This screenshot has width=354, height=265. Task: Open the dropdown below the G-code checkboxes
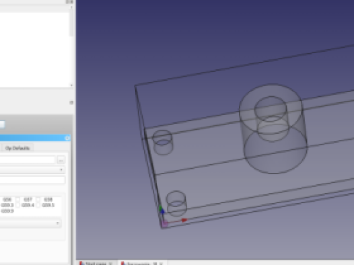30,223
